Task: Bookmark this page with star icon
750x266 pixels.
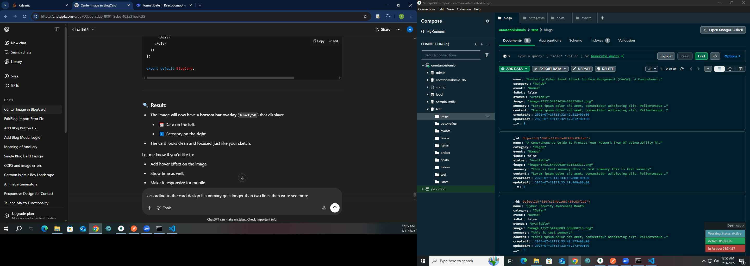Action: tap(365, 17)
